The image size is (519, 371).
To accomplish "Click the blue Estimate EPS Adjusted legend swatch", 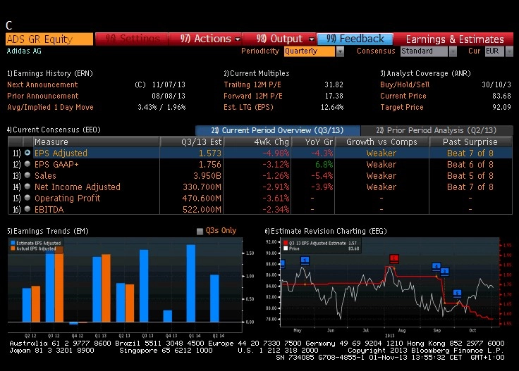I will (13, 243).
